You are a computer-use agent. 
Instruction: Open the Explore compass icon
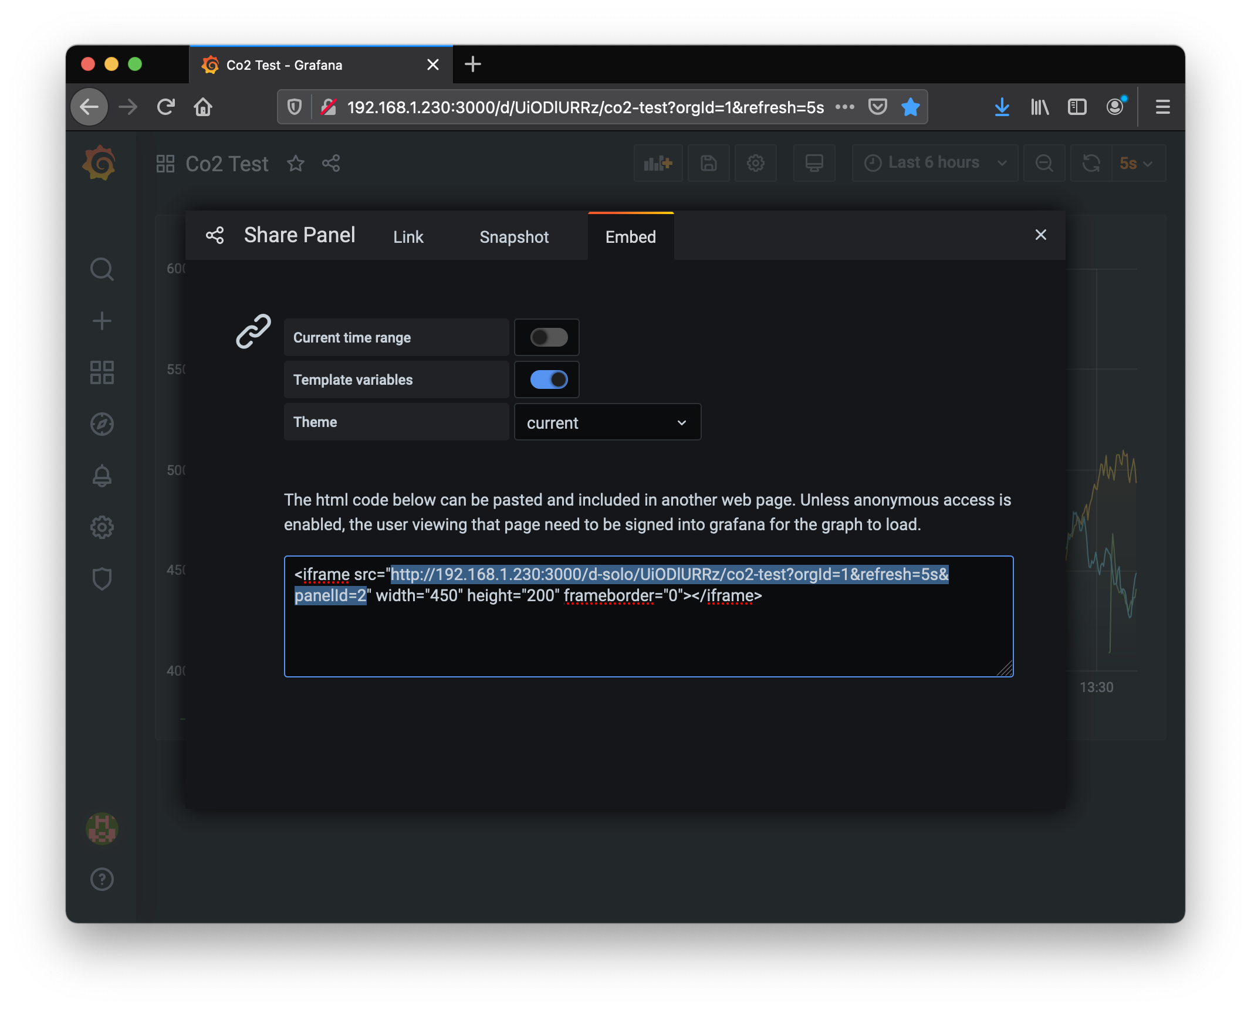102,424
